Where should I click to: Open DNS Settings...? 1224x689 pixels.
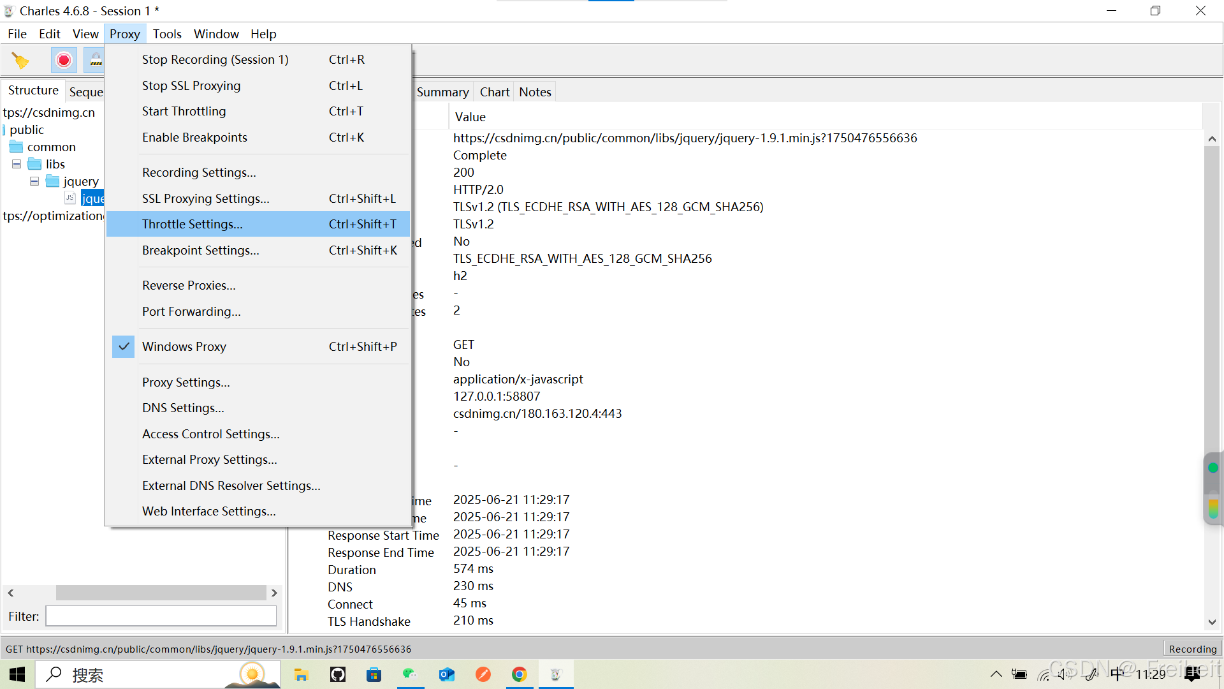(x=258, y=408)
